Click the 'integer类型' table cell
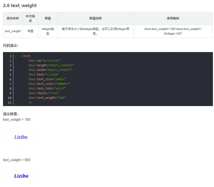The height and width of the screenshot is (187, 214). pyautogui.click(x=48, y=31)
